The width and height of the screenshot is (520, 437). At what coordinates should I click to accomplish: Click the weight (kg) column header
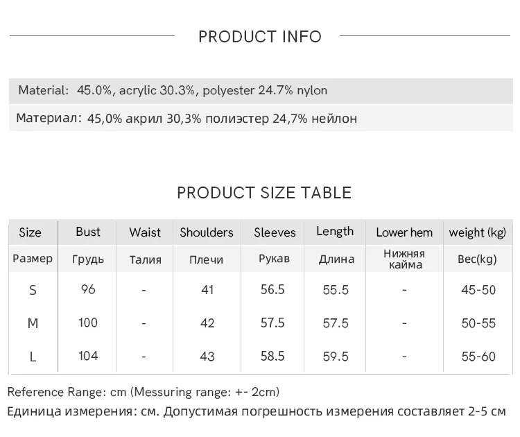(x=478, y=232)
